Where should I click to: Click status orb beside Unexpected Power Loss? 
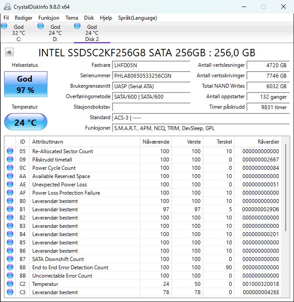point(10,185)
